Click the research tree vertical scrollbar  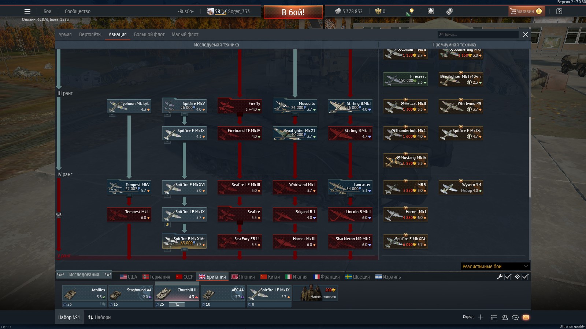tap(529, 157)
